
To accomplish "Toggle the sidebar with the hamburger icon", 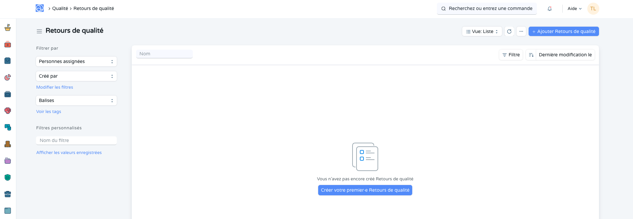I will click(39, 31).
